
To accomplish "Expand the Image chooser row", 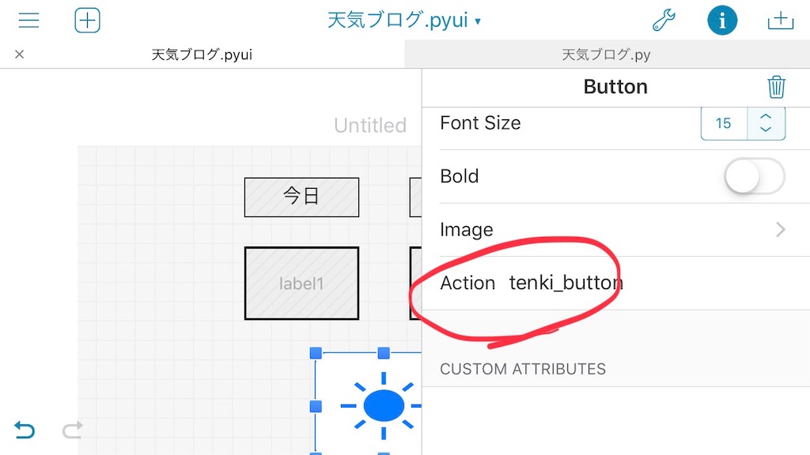I will click(613, 230).
